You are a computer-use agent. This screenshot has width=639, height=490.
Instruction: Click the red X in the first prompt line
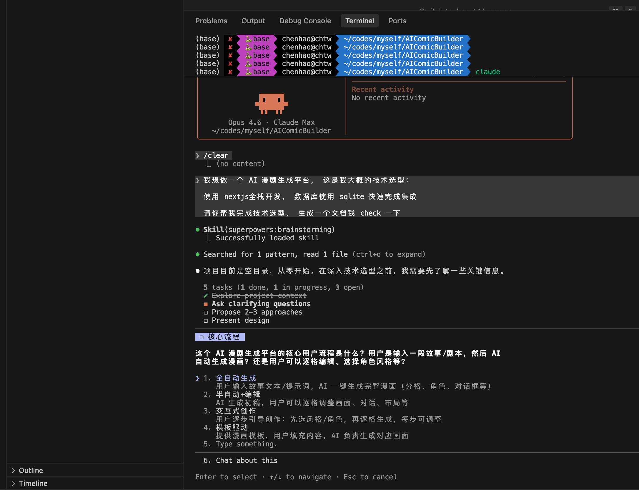(x=230, y=39)
